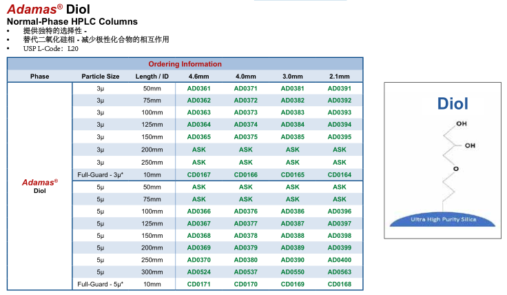Click part number AD0524
The image size is (507, 295).
click(198, 272)
